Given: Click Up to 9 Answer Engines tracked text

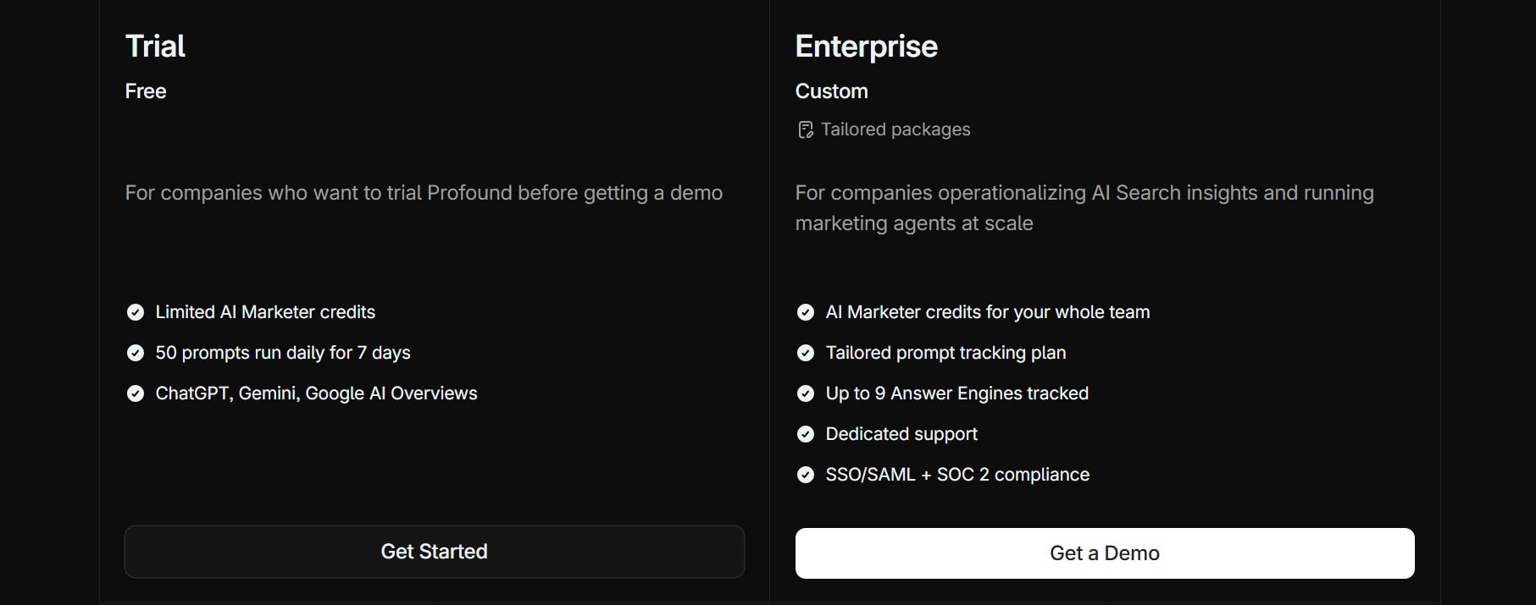Looking at the screenshot, I should point(957,393).
